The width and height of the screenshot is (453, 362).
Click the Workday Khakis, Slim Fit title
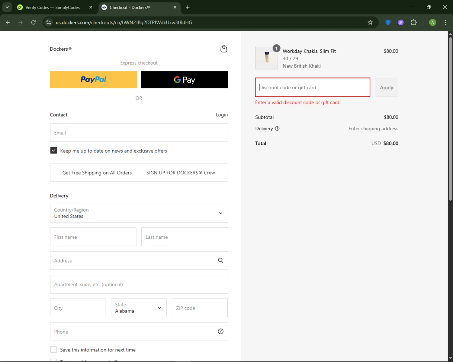point(309,51)
